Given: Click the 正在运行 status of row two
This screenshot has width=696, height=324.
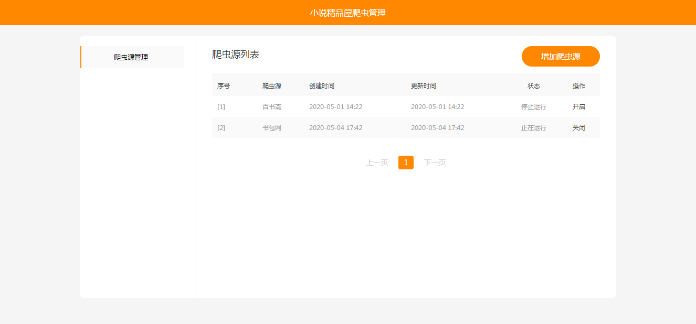Looking at the screenshot, I should 534,128.
